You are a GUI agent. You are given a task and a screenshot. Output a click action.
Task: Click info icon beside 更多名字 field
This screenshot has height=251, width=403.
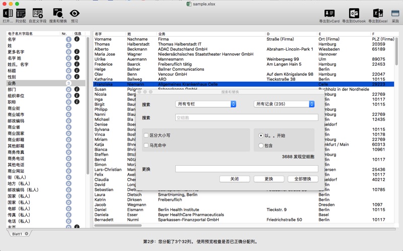77,52
